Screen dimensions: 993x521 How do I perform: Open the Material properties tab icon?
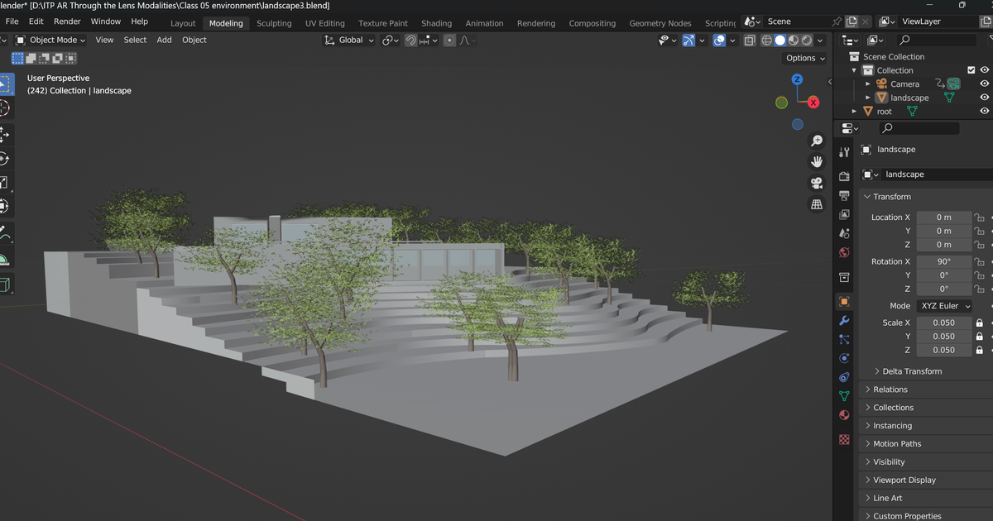[844, 415]
